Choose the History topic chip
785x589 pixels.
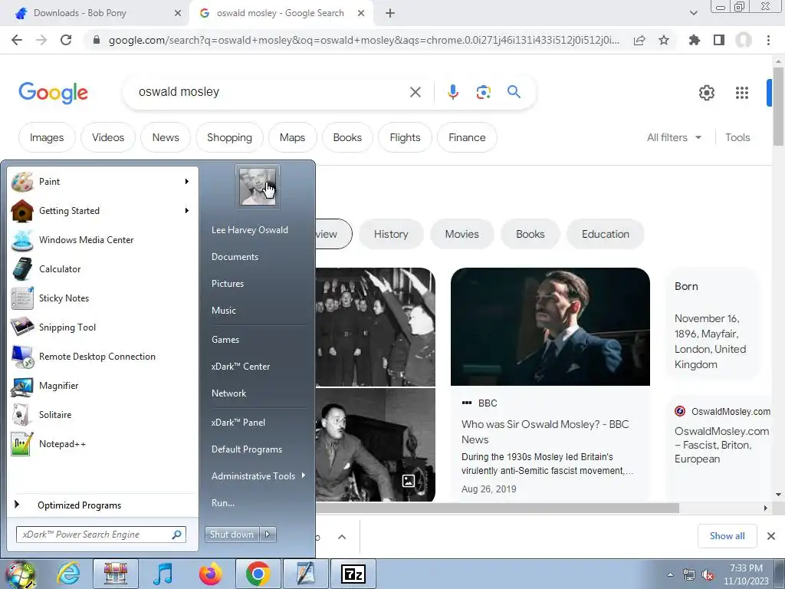point(391,234)
